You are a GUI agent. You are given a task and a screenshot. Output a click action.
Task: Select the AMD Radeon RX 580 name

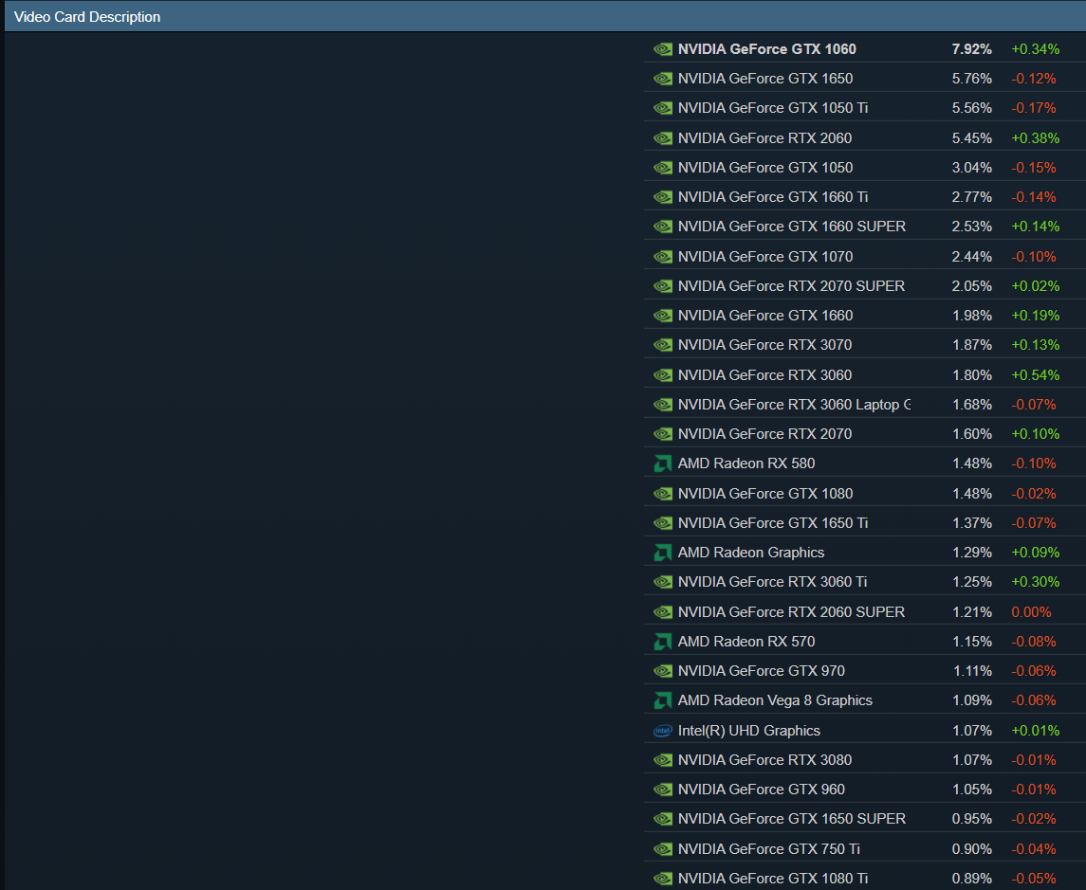(746, 463)
